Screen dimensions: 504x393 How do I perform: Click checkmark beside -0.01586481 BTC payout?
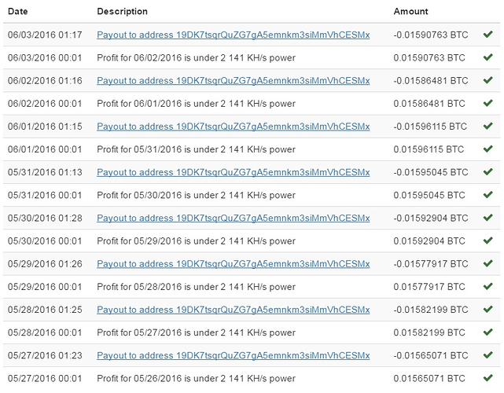click(488, 80)
